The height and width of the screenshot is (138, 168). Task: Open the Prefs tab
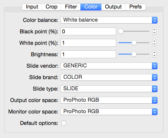tap(136, 7)
